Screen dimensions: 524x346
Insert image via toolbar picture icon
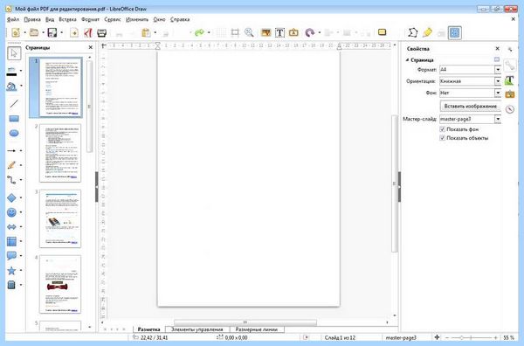point(265,32)
